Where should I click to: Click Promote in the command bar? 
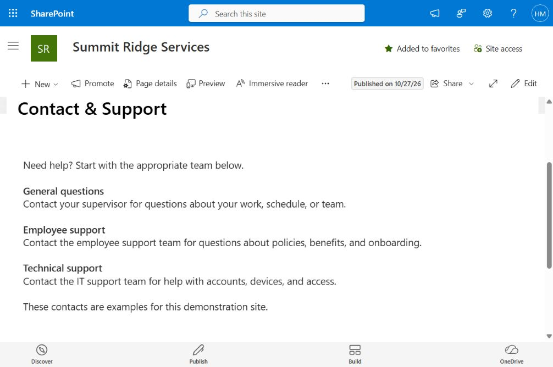click(x=93, y=84)
